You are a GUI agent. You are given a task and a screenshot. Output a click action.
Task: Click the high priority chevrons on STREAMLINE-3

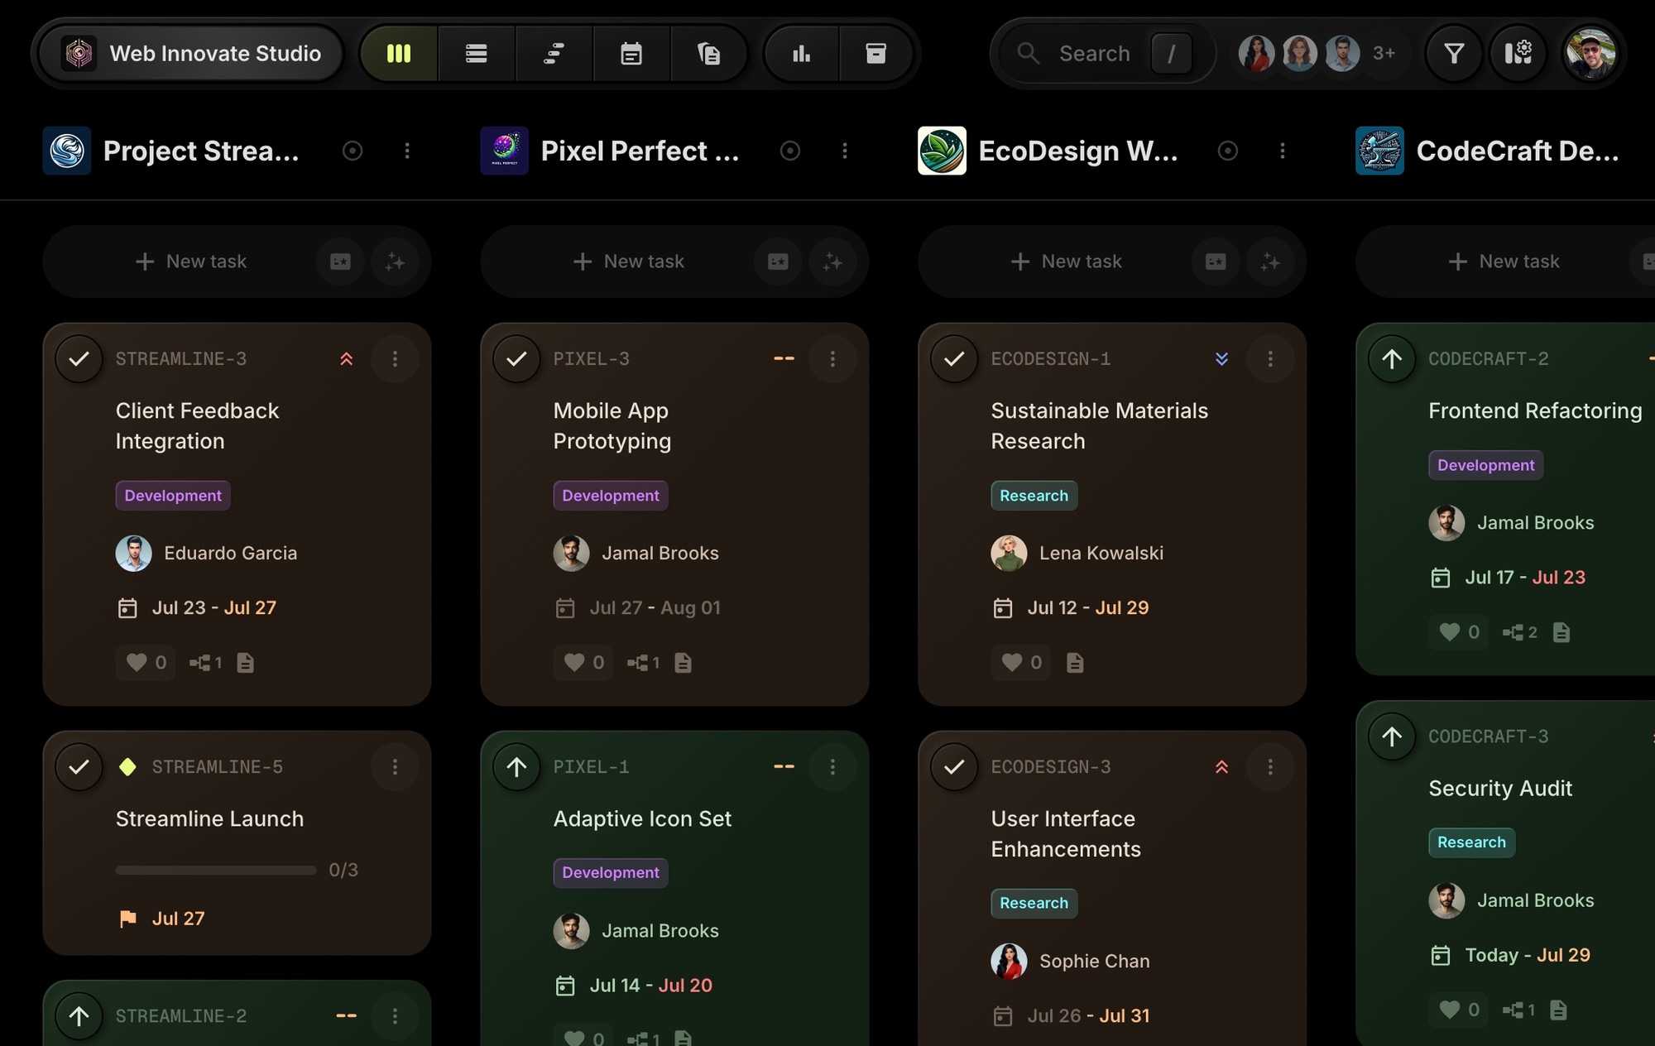347,358
